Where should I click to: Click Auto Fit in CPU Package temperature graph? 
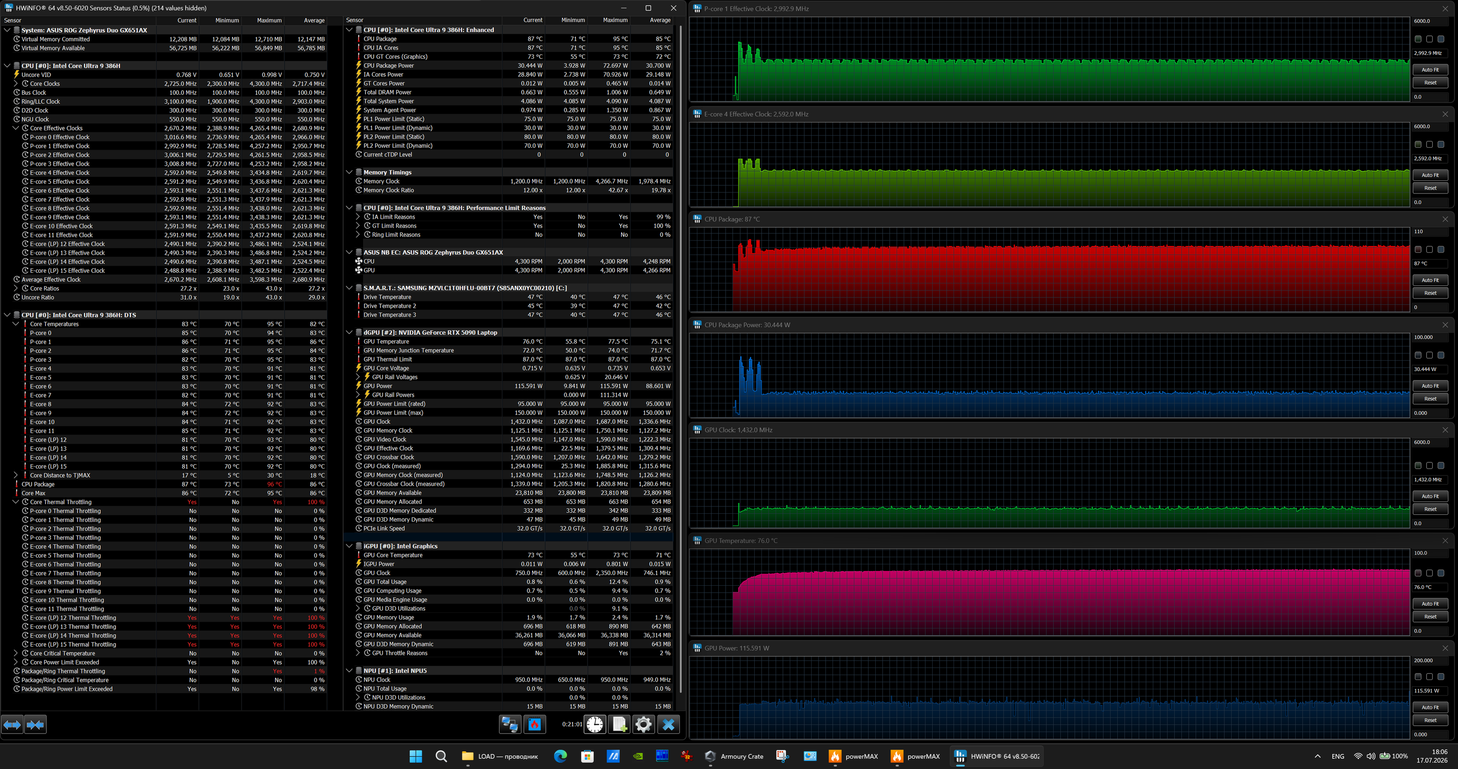click(1430, 280)
